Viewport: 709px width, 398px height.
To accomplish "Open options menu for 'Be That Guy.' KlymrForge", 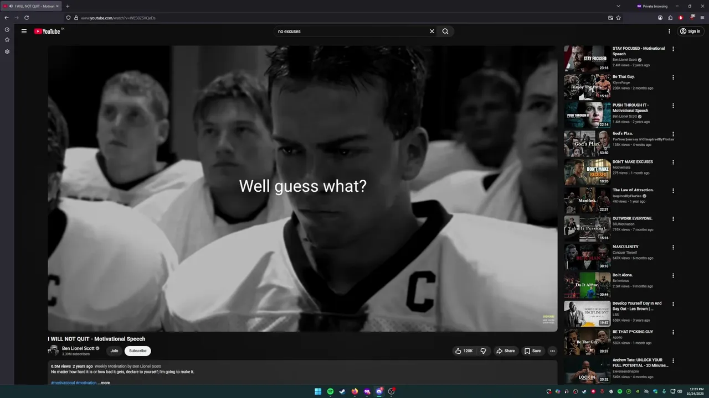I will 674,77.
